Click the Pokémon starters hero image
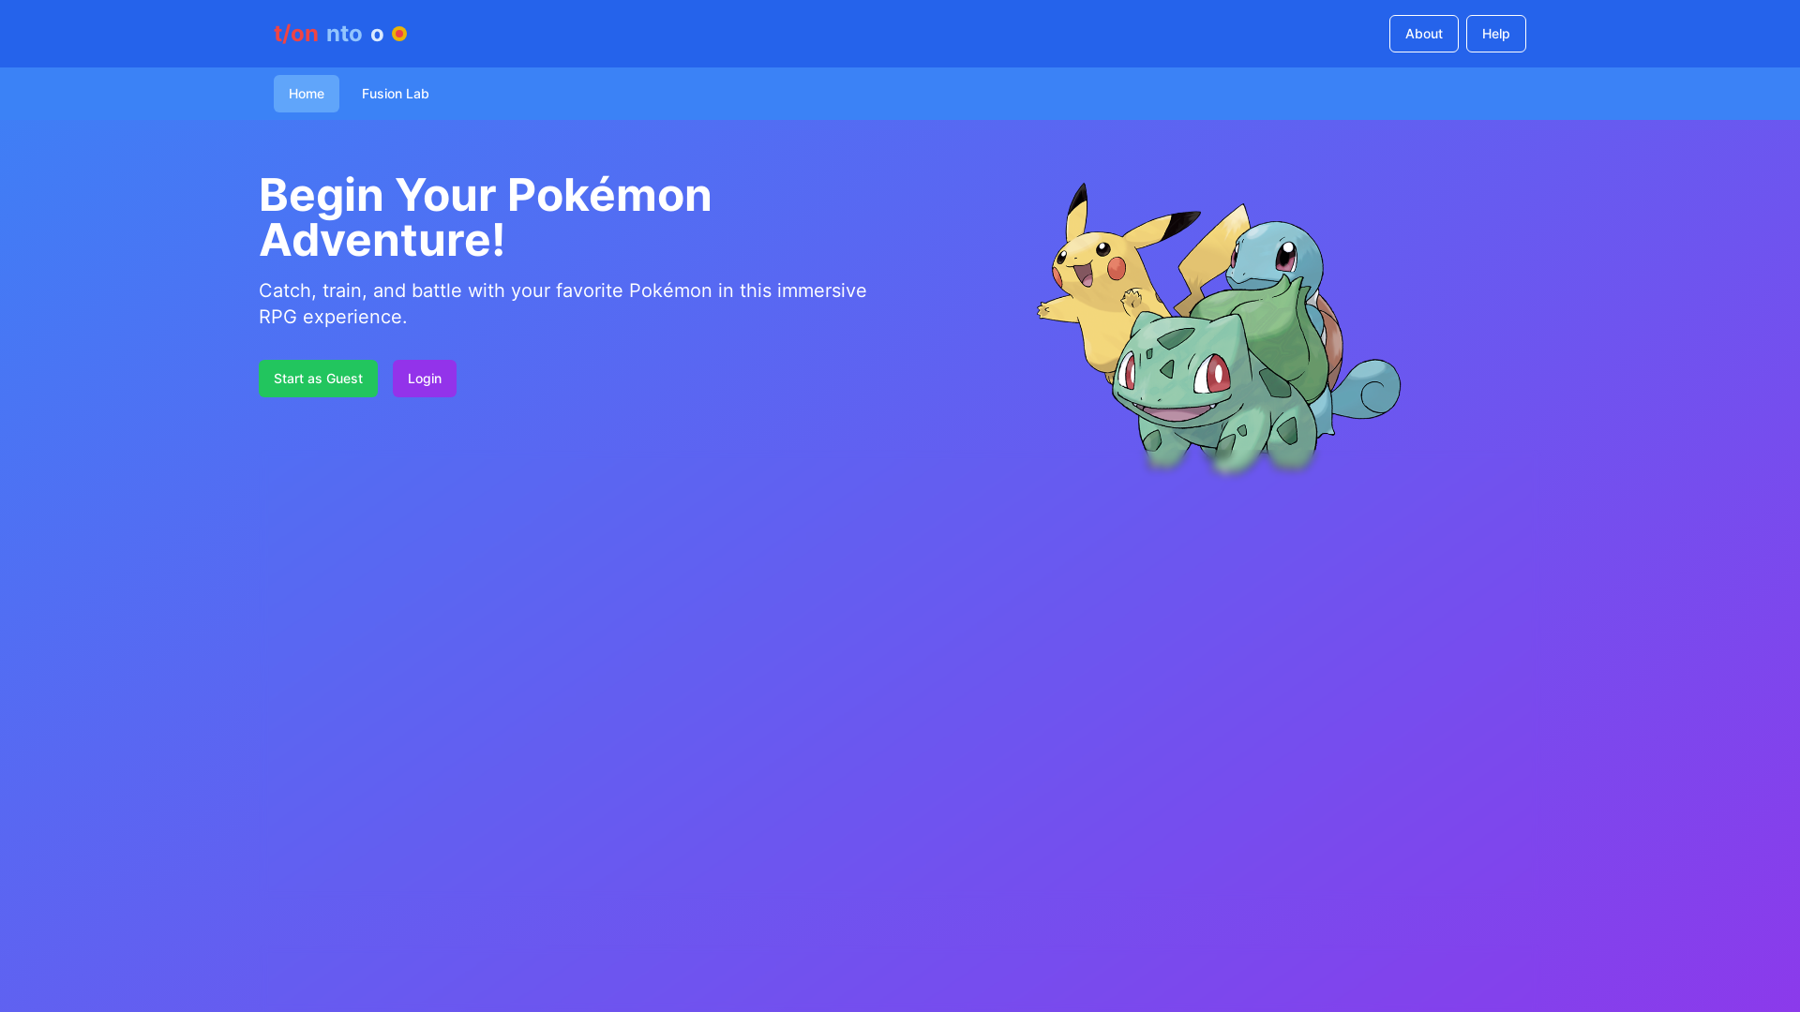This screenshot has width=1800, height=1012. click(x=1219, y=328)
